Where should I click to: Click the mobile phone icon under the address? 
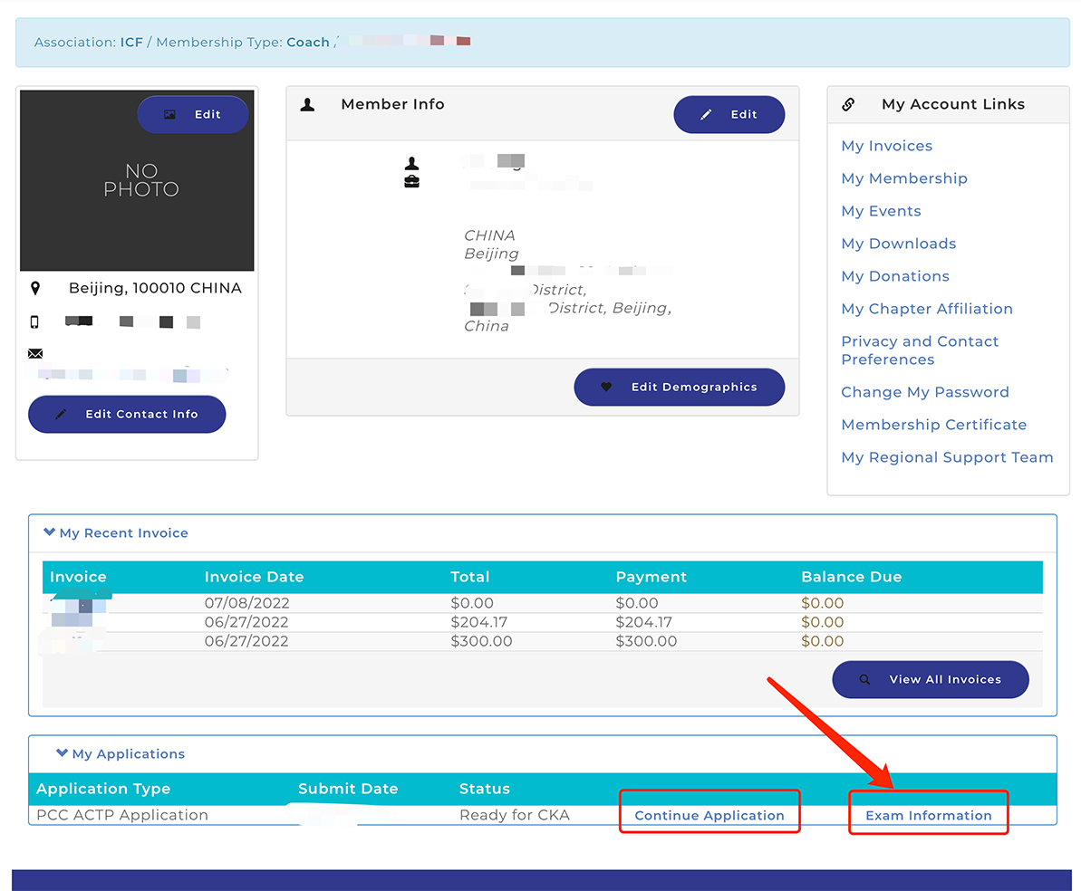35,321
